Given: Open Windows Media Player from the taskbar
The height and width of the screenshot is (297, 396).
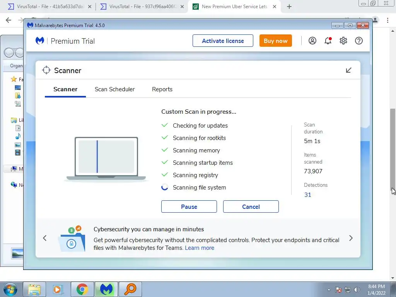Looking at the screenshot, I should coord(58,289).
